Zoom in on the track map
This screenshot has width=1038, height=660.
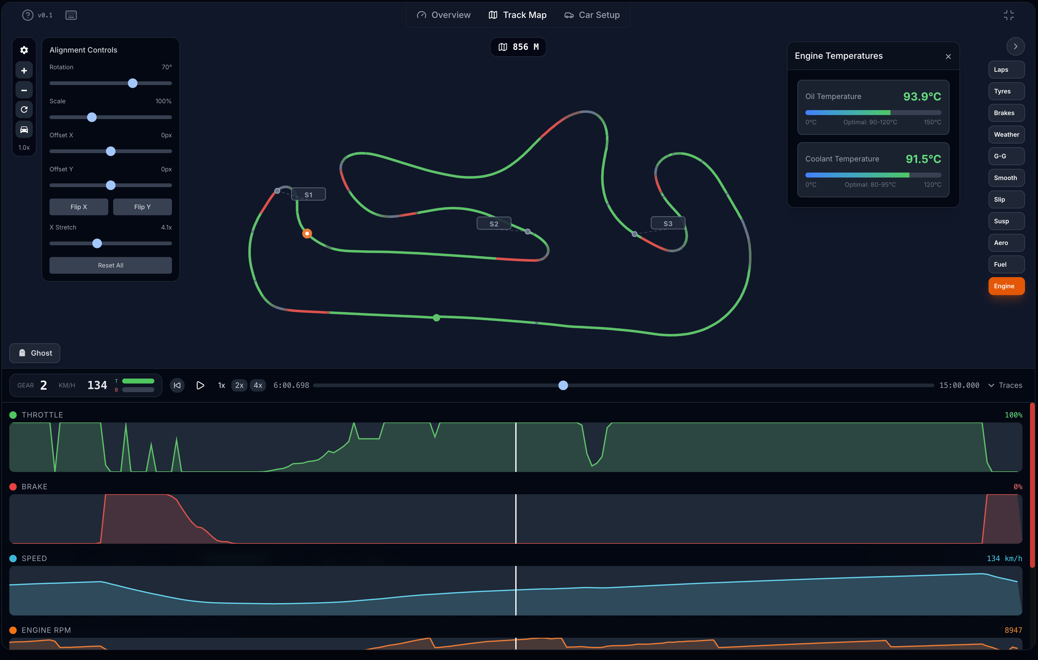tap(24, 70)
